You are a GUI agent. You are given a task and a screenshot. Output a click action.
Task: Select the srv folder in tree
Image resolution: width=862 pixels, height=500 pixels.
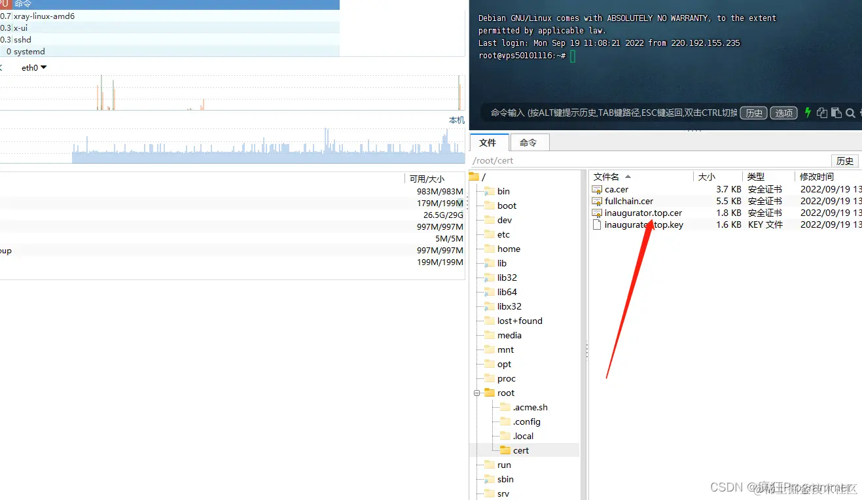coord(503,493)
